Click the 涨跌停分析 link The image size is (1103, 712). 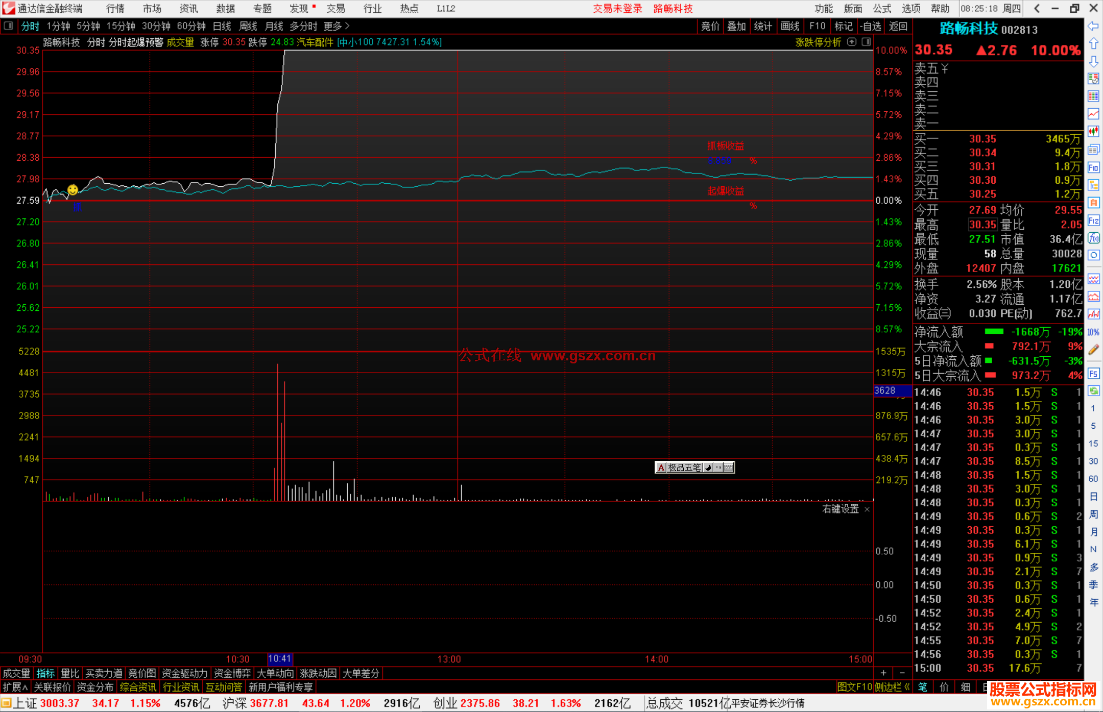click(818, 42)
